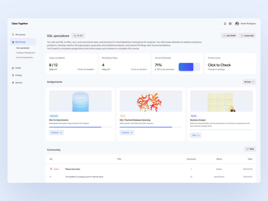Click the All courses stack icon

[x=13, y=35]
